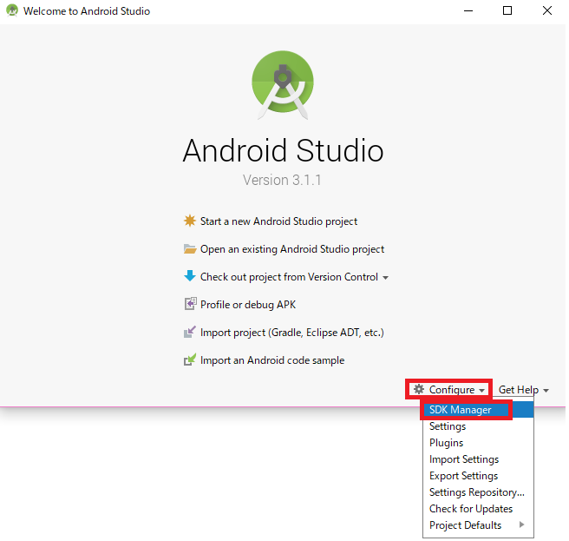The width and height of the screenshot is (569, 541).
Task: Click the Android Studio logo in title bar
Action: (x=12, y=10)
